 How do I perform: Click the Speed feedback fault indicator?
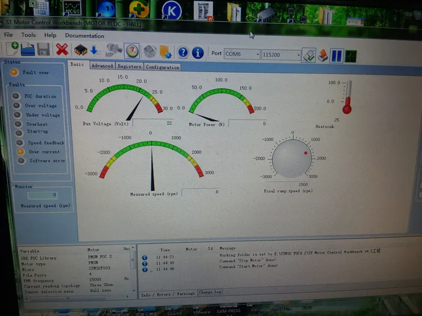(19, 143)
